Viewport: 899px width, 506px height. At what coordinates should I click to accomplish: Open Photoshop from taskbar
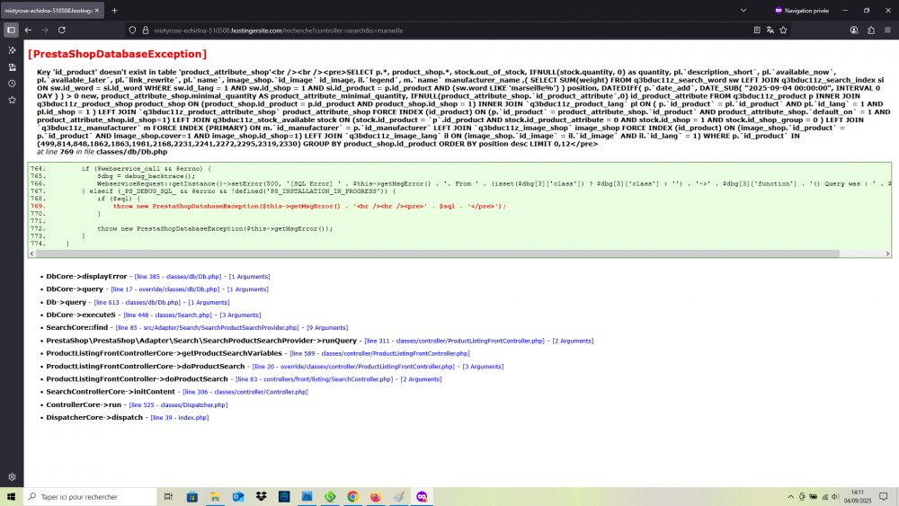click(x=307, y=497)
